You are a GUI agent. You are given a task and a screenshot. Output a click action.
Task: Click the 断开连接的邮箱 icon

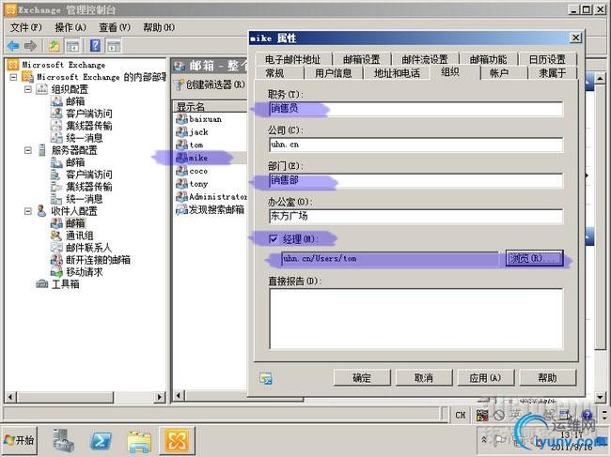[x=56, y=260]
